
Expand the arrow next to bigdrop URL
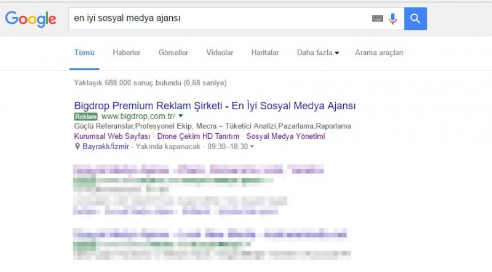181,116
